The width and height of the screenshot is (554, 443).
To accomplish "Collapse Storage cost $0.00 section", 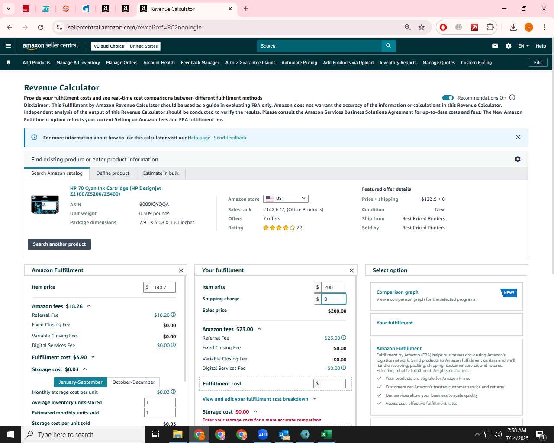I will pyautogui.click(x=255, y=411).
